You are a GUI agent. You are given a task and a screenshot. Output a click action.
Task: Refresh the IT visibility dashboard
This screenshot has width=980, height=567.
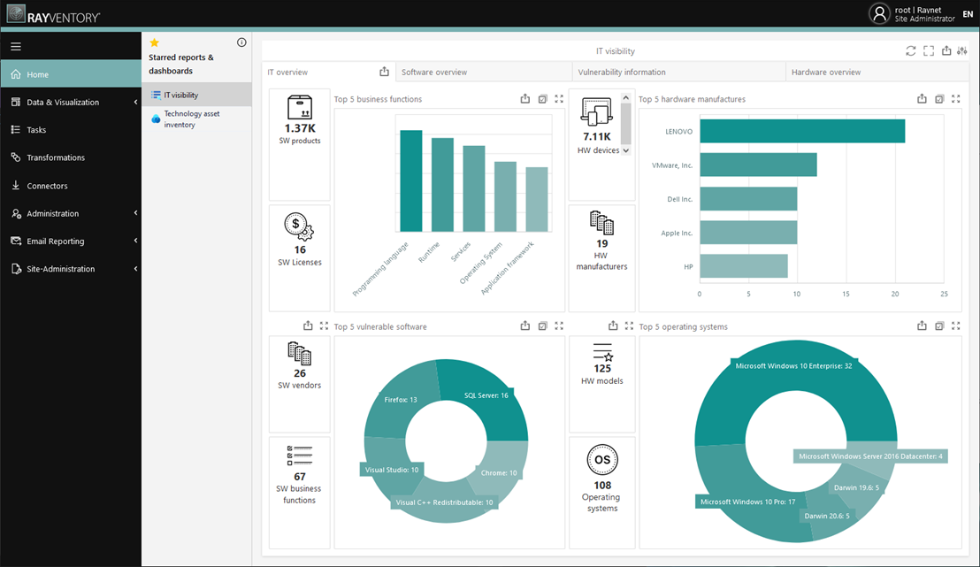click(x=911, y=50)
